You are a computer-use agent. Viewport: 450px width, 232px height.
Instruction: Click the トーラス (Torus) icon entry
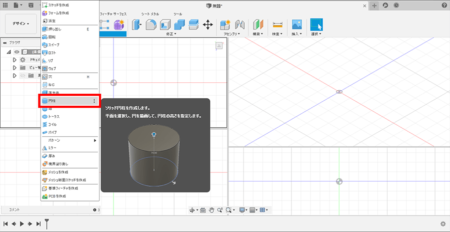[x=45, y=116]
